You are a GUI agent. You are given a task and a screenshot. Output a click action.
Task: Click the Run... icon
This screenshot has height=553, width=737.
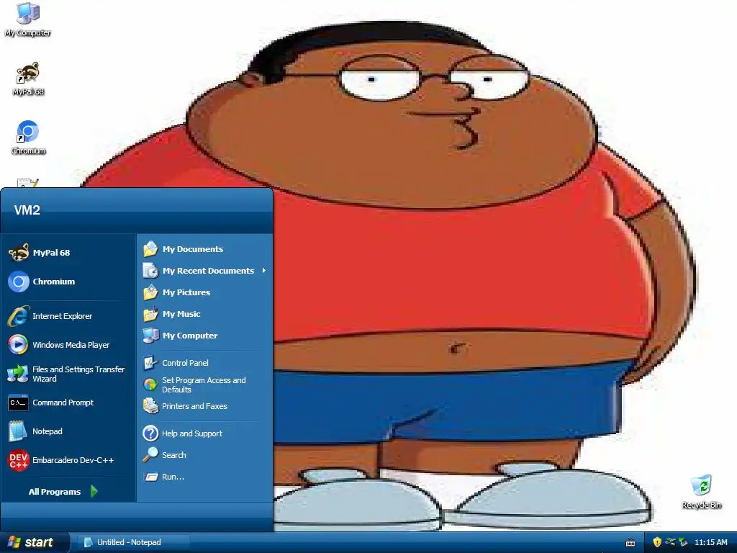pyautogui.click(x=151, y=477)
